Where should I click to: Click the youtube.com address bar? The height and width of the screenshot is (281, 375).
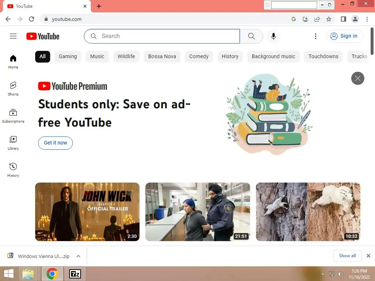[x=165, y=19]
